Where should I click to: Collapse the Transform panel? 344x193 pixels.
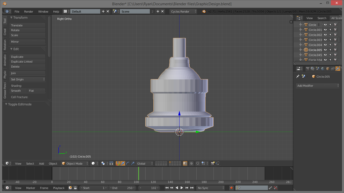(11, 18)
